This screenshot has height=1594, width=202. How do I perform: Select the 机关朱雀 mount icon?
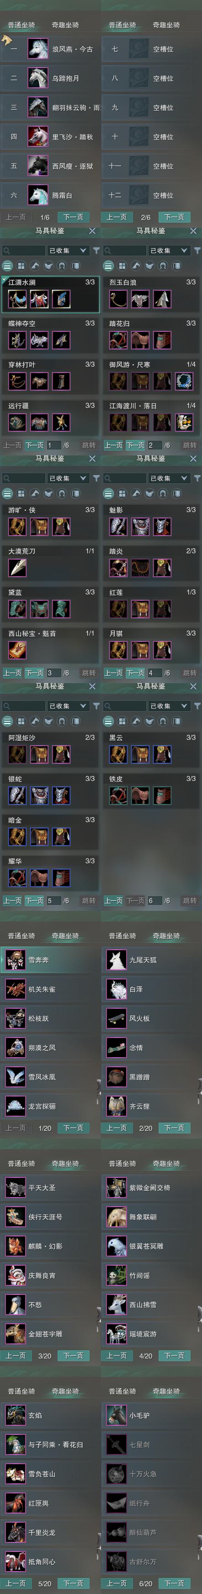coord(16,989)
